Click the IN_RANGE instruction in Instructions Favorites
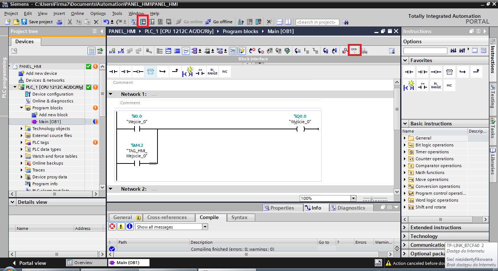498x271 pixels. [x=436, y=86]
